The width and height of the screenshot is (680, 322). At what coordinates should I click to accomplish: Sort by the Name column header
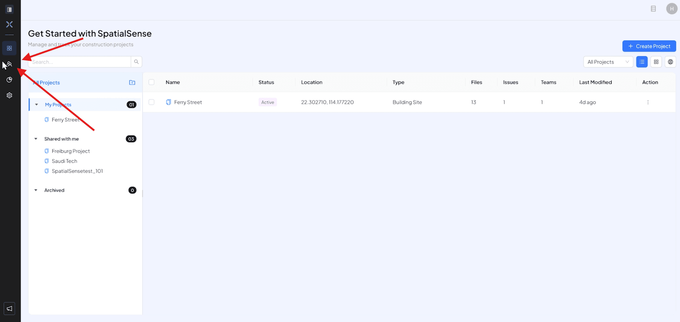[x=173, y=82]
